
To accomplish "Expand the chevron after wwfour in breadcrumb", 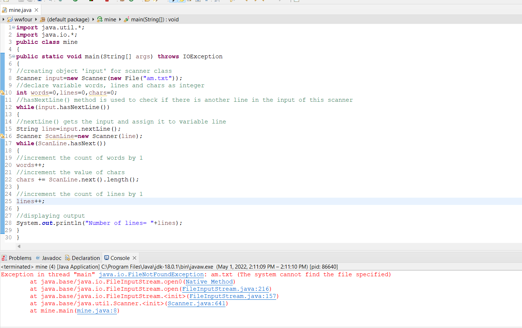I will pyautogui.click(x=35, y=19).
